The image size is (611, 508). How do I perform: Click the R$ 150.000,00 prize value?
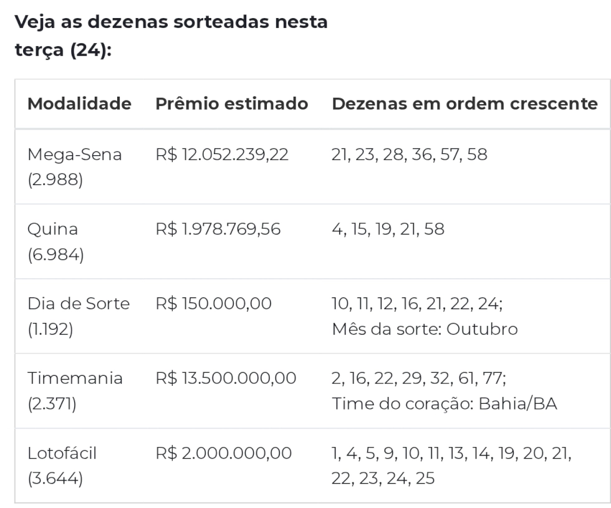213,304
